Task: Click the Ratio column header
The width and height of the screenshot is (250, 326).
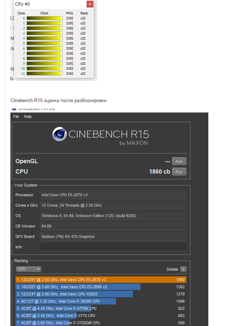Action: 84,13
